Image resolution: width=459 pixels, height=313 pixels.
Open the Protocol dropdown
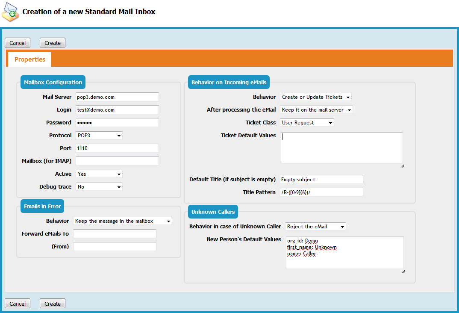tap(99, 136)
